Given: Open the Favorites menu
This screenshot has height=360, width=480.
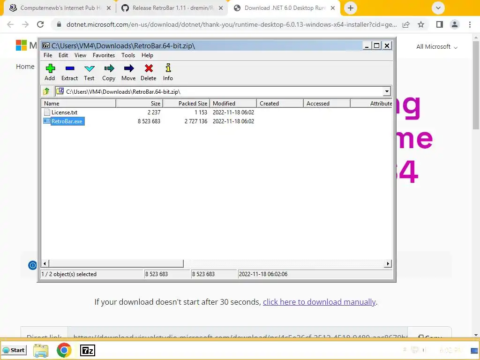Looking at the screenshot, I should (104, 55).
